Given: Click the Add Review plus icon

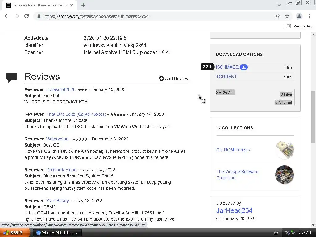Looking at the screenshot, I should click(161, 79).
